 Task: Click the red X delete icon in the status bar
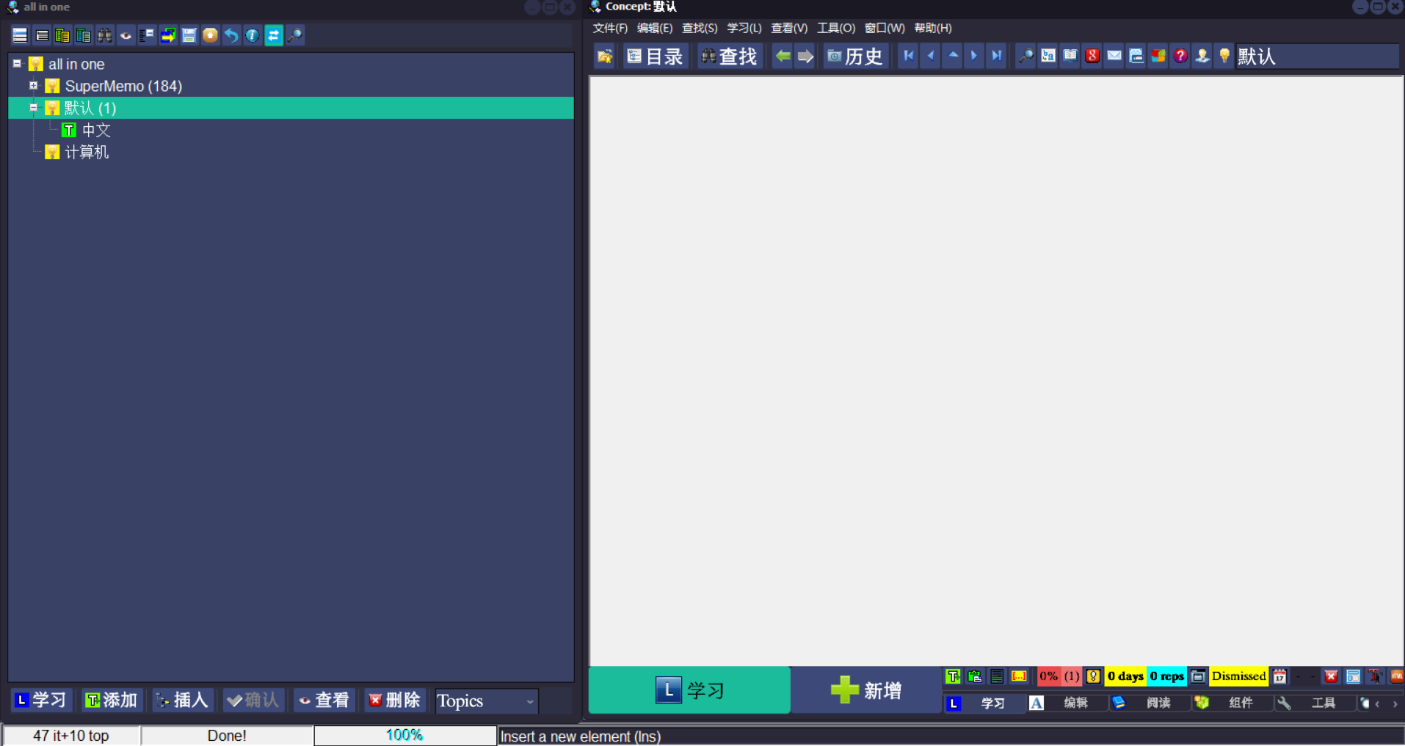(x=1331, y=676)
